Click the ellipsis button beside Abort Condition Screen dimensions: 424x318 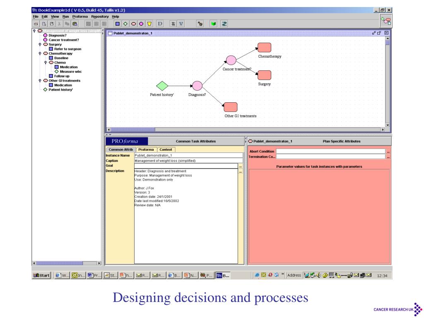388,152
